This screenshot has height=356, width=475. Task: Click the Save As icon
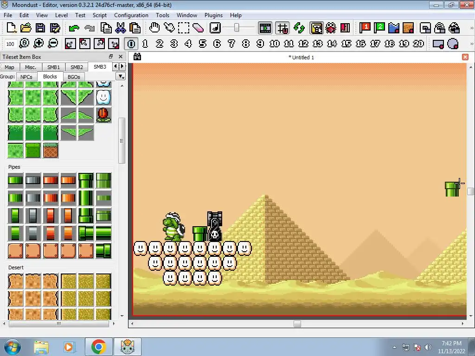[x=55, y=28]
